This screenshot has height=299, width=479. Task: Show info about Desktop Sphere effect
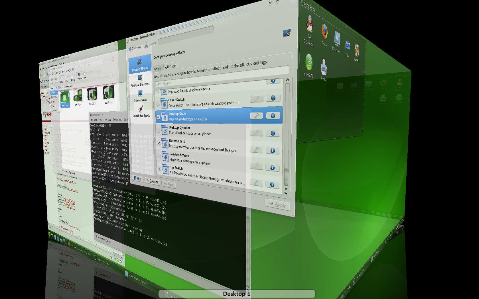pyautogui.click(x=272, y=168)
